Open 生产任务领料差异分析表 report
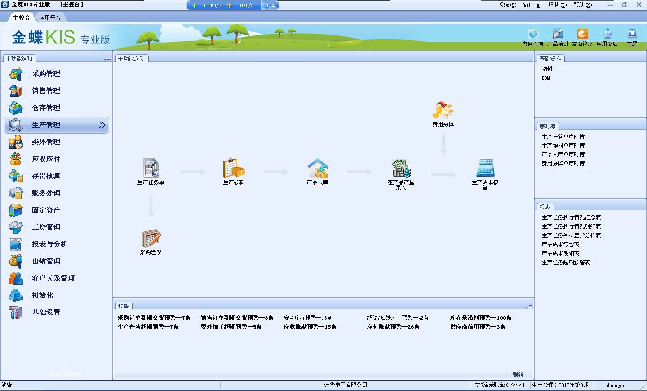 571,235
